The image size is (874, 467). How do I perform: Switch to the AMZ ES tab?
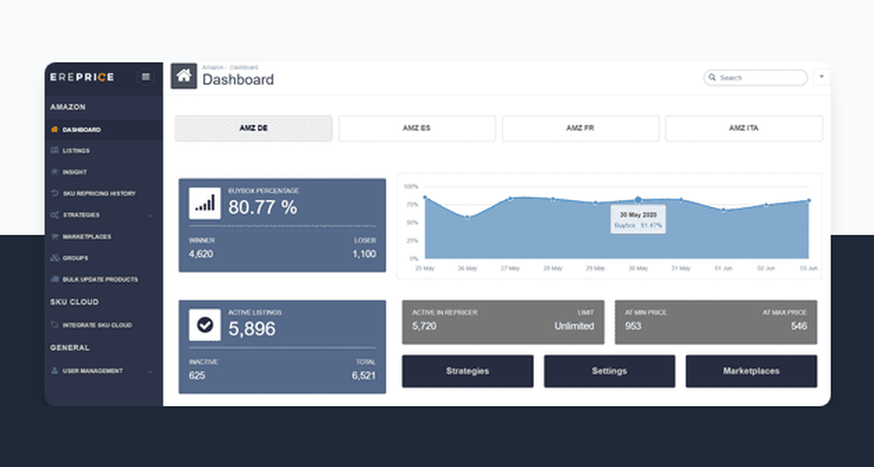coord(417,128)
